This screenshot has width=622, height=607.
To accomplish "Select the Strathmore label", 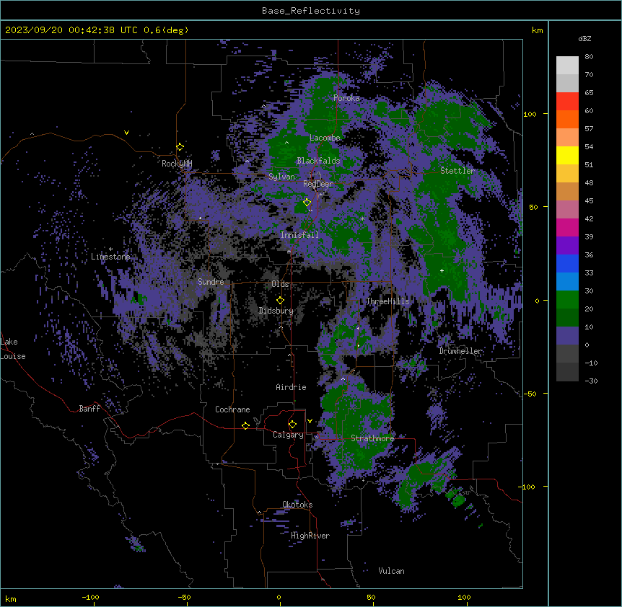I will tap(372, 438).
